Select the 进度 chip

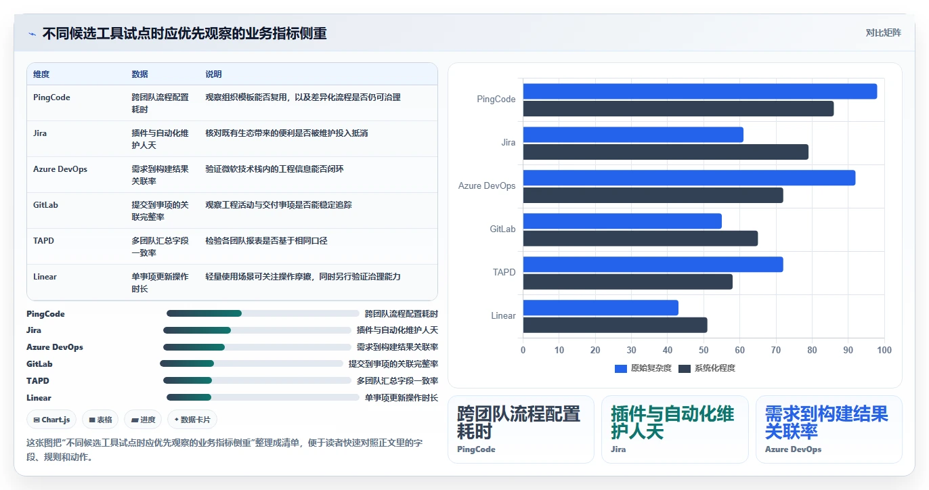pos(143,420)
